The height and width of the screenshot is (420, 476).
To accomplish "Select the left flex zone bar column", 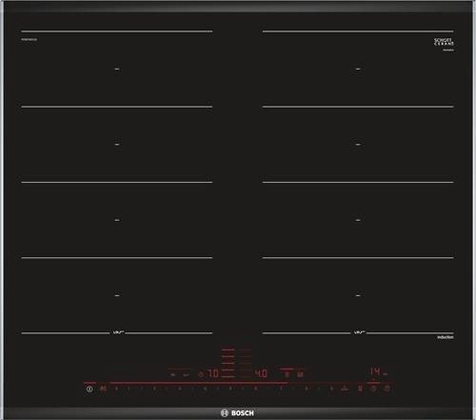I will click(x=228, y=363).
